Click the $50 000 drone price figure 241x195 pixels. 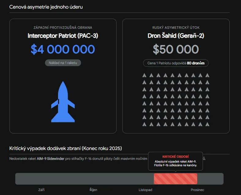pyautogui.click(x=176, y=49)
